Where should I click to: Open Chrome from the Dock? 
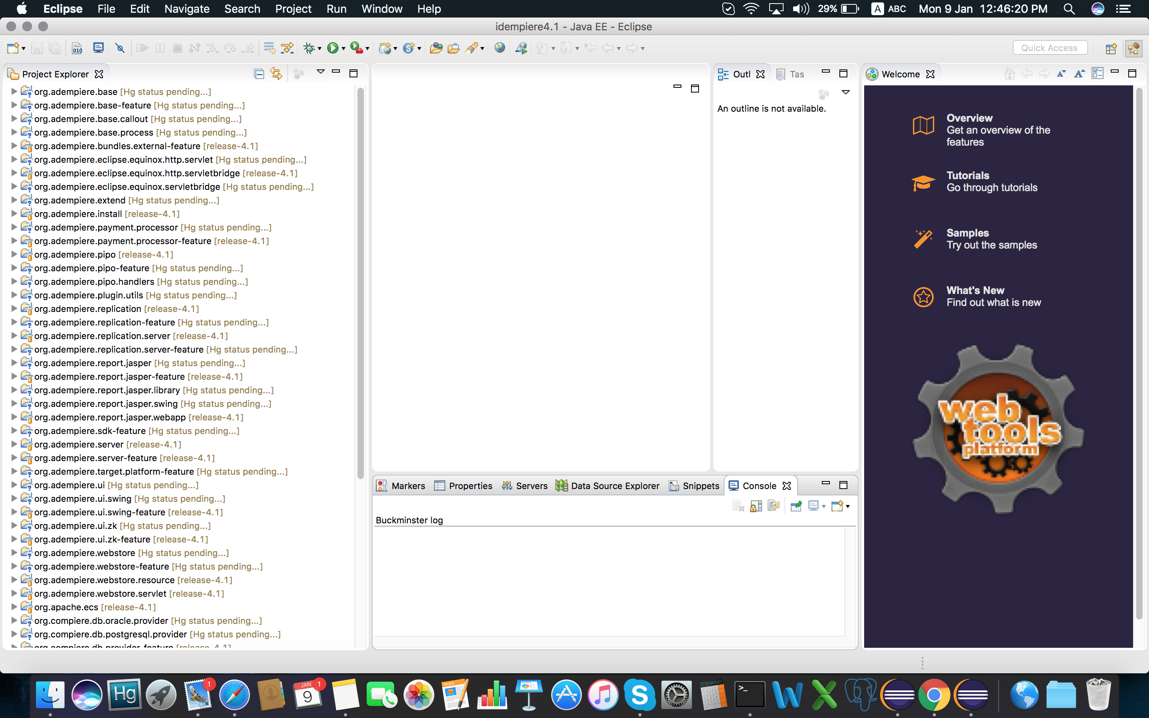(x=934, y=695)
